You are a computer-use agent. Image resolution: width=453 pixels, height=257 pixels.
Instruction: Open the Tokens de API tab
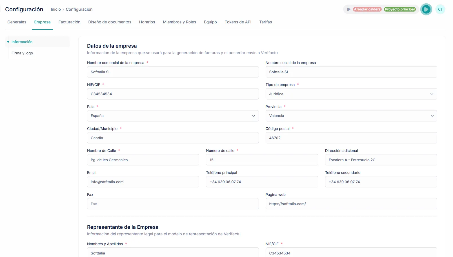[x=238, y=22]
